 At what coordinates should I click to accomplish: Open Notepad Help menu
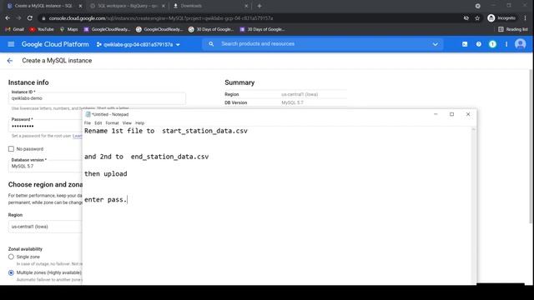[x=140, y=123]
